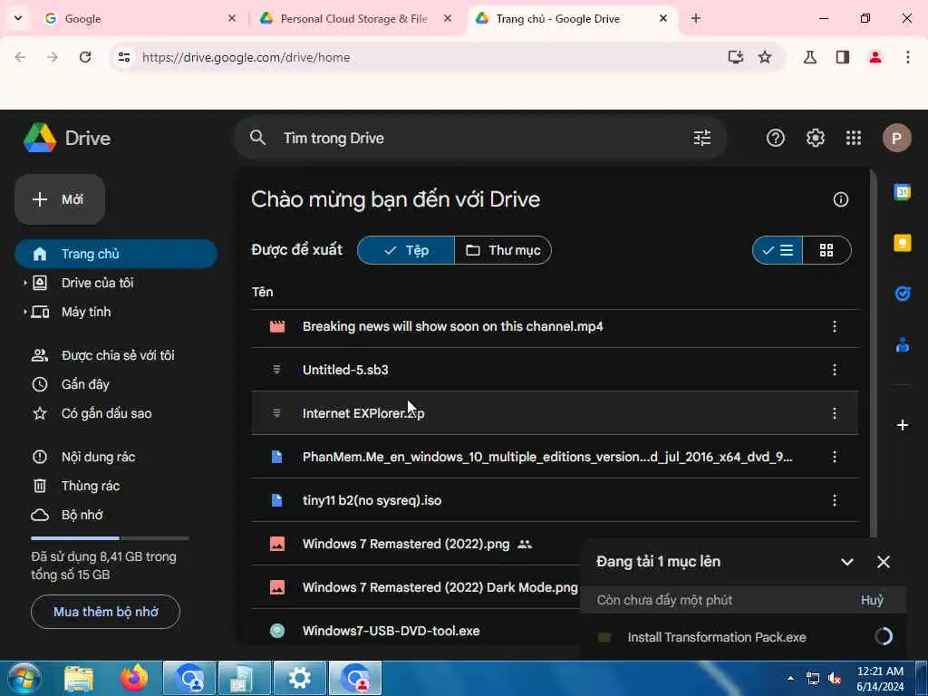Go to Trang chủ in sidebar
This screenshot has height=696, width=928.
click(x=116, y=254)
